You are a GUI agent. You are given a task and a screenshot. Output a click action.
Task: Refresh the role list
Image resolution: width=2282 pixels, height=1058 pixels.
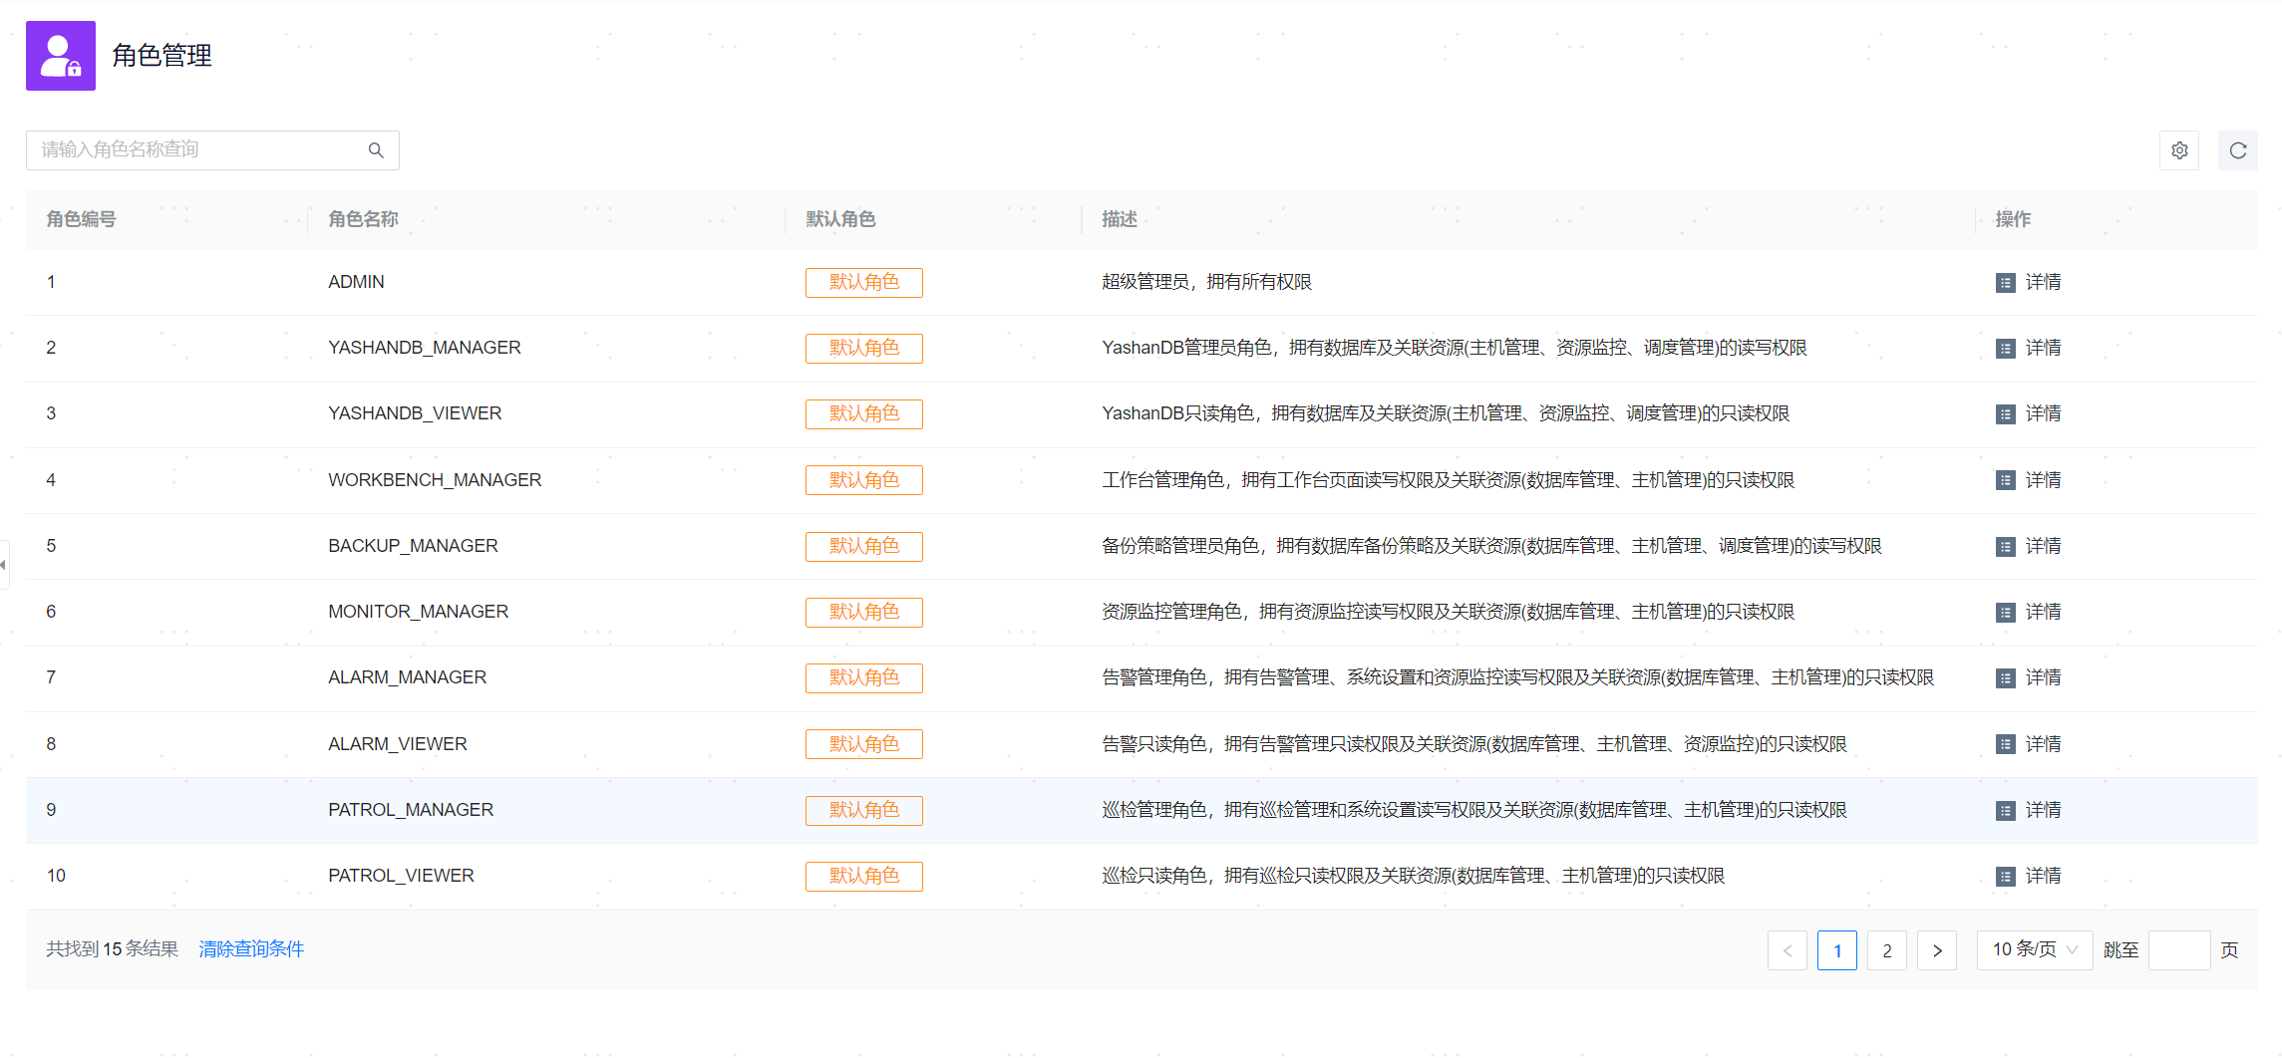2237,150
